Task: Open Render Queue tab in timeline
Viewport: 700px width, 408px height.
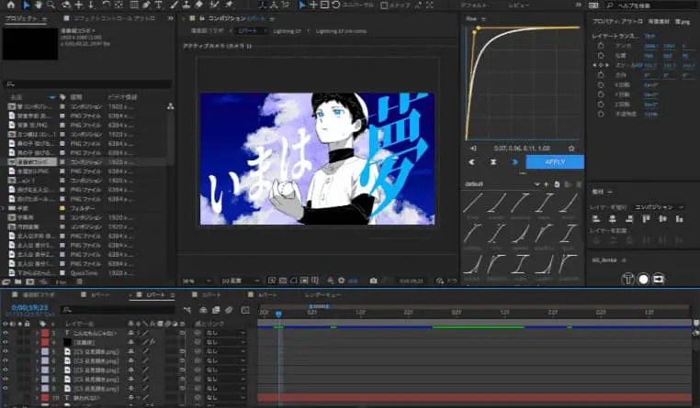Action: coord(322,295)
